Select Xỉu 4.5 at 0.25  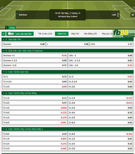coord(100,113)
